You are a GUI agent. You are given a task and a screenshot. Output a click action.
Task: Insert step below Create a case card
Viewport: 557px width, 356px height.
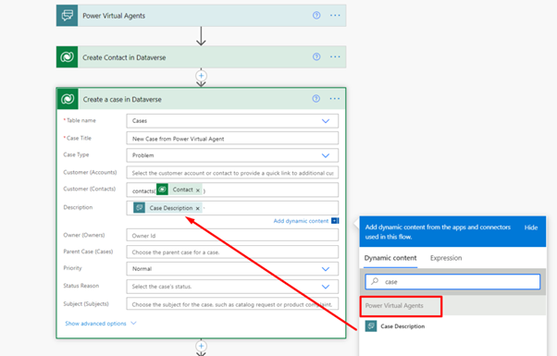point(201,346)
